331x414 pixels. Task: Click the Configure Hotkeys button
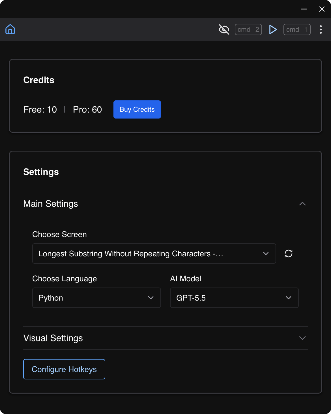click(64, 369)
